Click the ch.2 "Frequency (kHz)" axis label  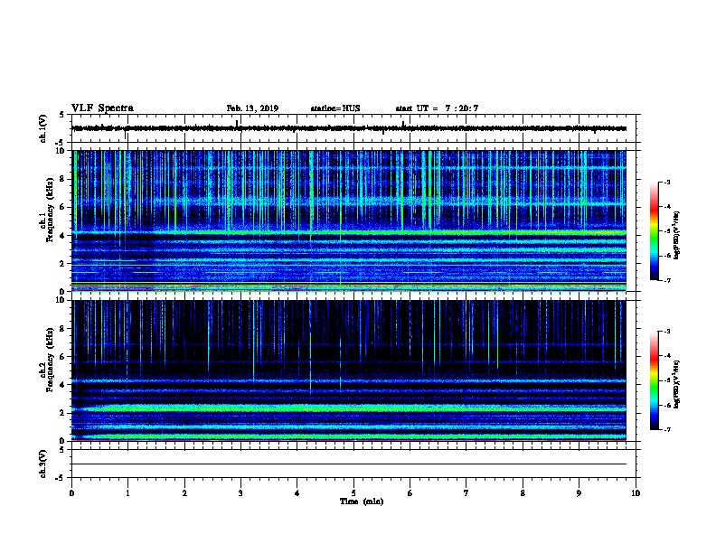point(50,360)
